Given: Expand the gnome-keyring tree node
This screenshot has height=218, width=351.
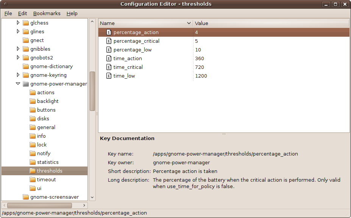Looking at the screenshot, I should [x=18, y=75].
